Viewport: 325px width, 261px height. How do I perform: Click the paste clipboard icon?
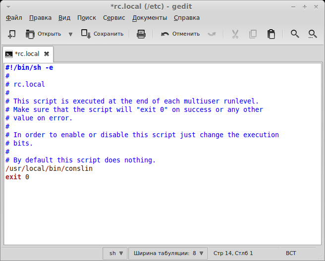(271, 34)
